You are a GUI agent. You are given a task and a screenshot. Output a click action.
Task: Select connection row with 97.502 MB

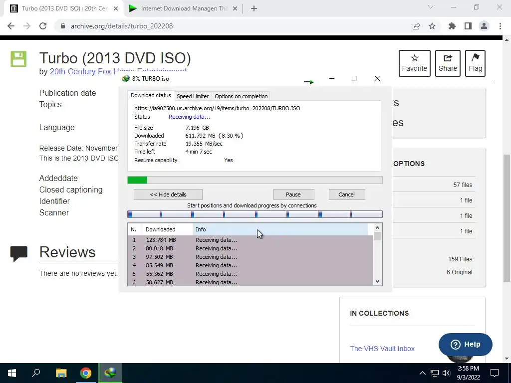(251, 257)
